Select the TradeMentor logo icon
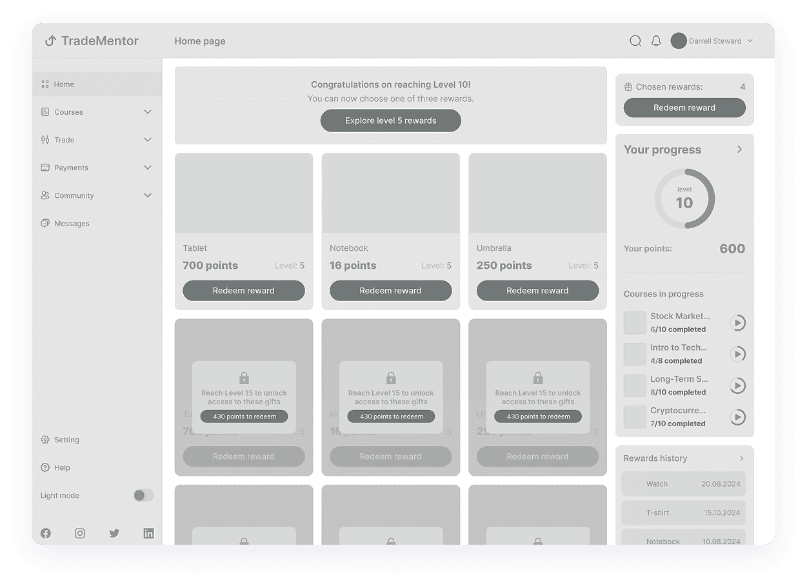This screenshot has height=586, width=807. [50, 41]
